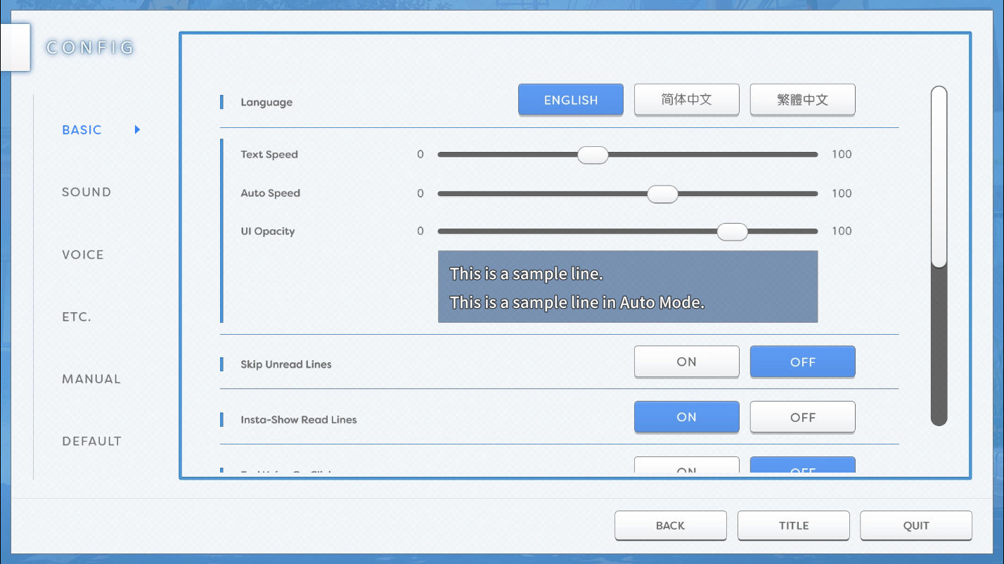The width and height of the screenshot is (1004, 564).
Task: Disable Insta-Show Read Lines with OFF
Action: coord(802,417)
